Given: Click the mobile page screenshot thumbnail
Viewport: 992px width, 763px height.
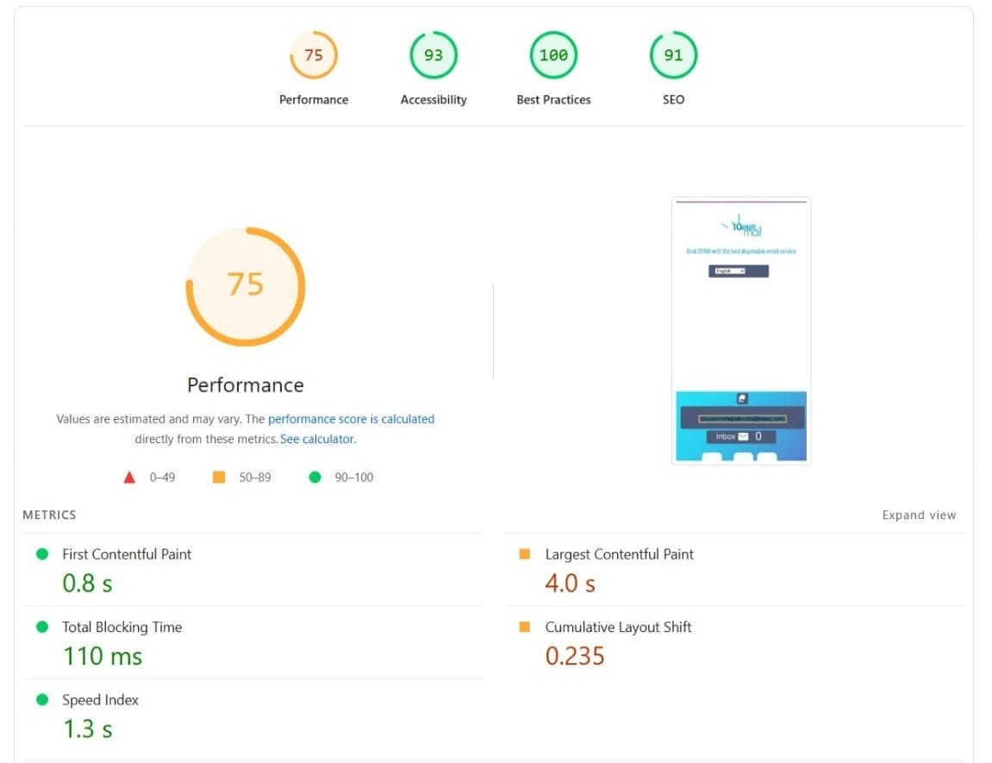Looking at the screenshot, I should [x=740, y=330].
